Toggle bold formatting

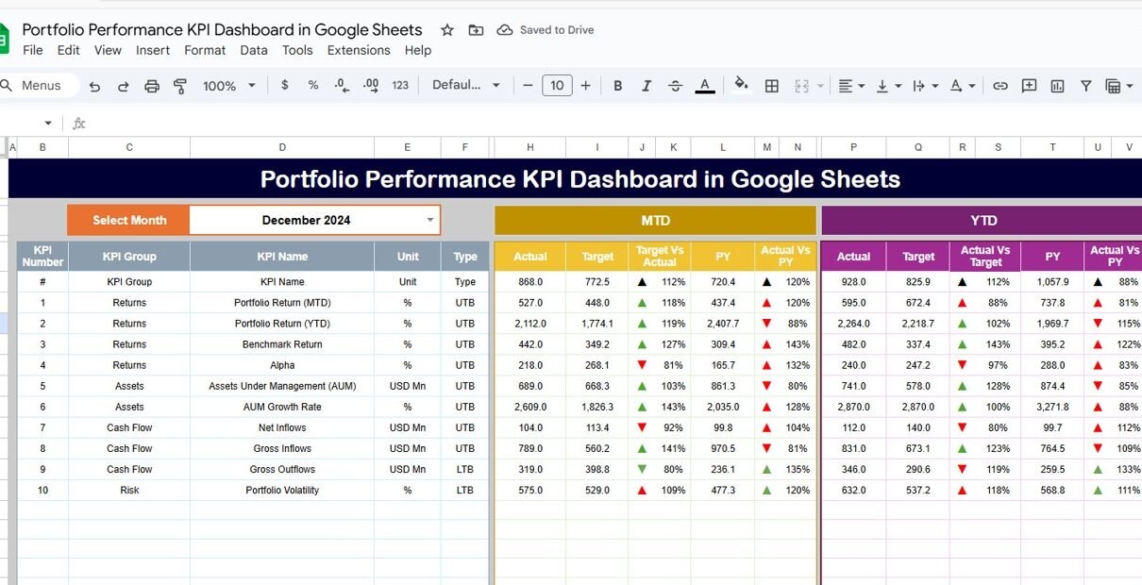click(617, 86)
